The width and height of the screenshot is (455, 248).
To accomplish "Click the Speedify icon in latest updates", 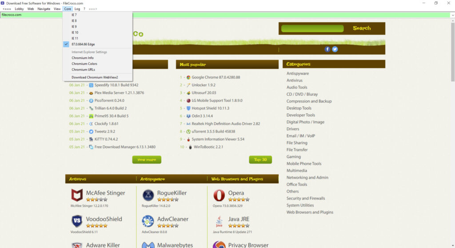I will 91,85.
